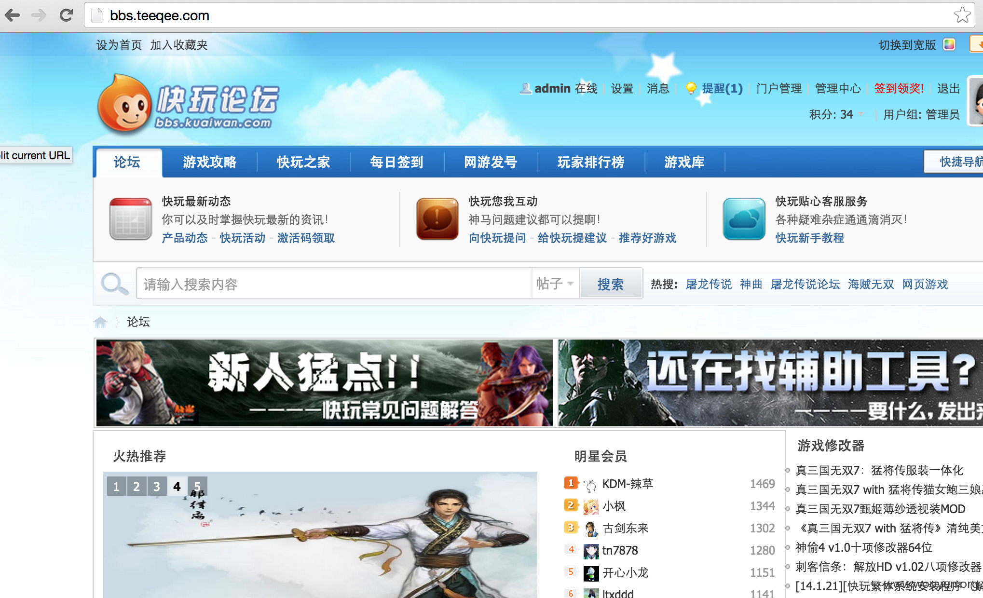
Task: Open 设置 in user bar
Action: 622,88
